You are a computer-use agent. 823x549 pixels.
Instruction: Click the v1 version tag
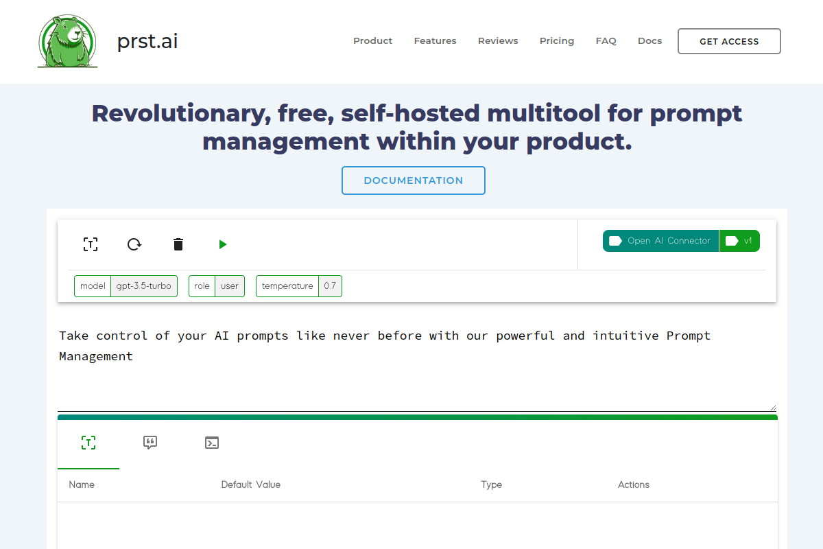tap(740, 241)
